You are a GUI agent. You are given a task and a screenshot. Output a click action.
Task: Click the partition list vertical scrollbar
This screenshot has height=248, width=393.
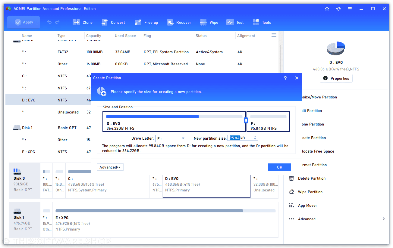[x=281, y=59]
